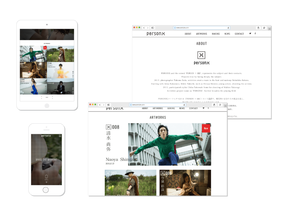Tap the scroll-down chevron on the phone screen
This screenshot has width=287, height=215.
(46, 182)
